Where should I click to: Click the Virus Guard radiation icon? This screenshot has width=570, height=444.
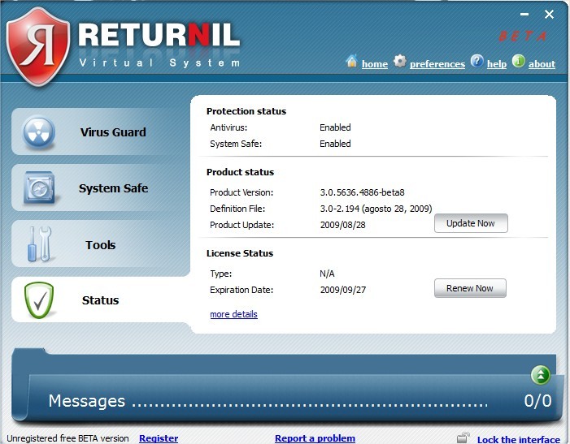(x=39, y=132)
